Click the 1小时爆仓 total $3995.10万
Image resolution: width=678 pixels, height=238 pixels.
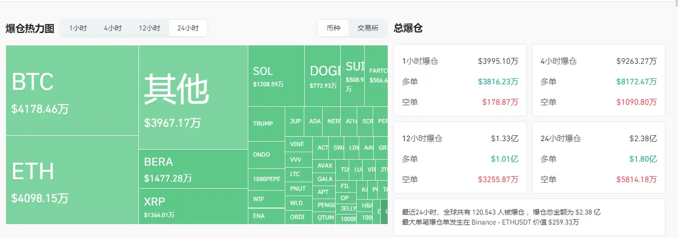pos(498,61)
